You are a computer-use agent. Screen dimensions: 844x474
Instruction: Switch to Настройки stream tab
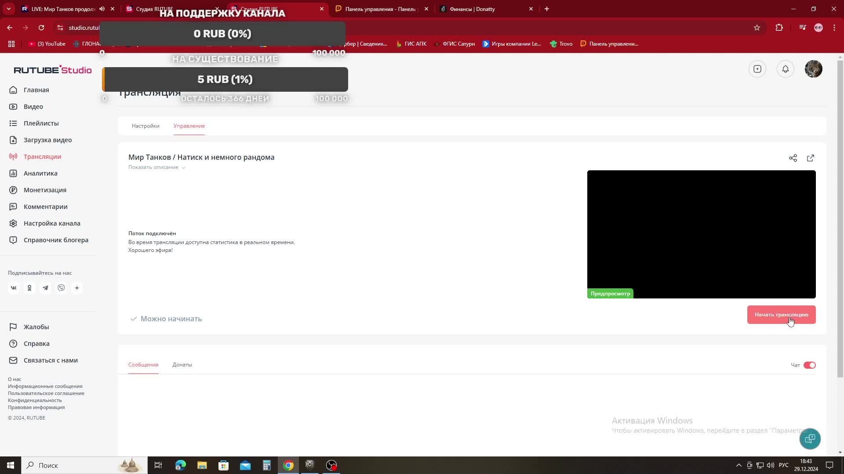point(145,126)
